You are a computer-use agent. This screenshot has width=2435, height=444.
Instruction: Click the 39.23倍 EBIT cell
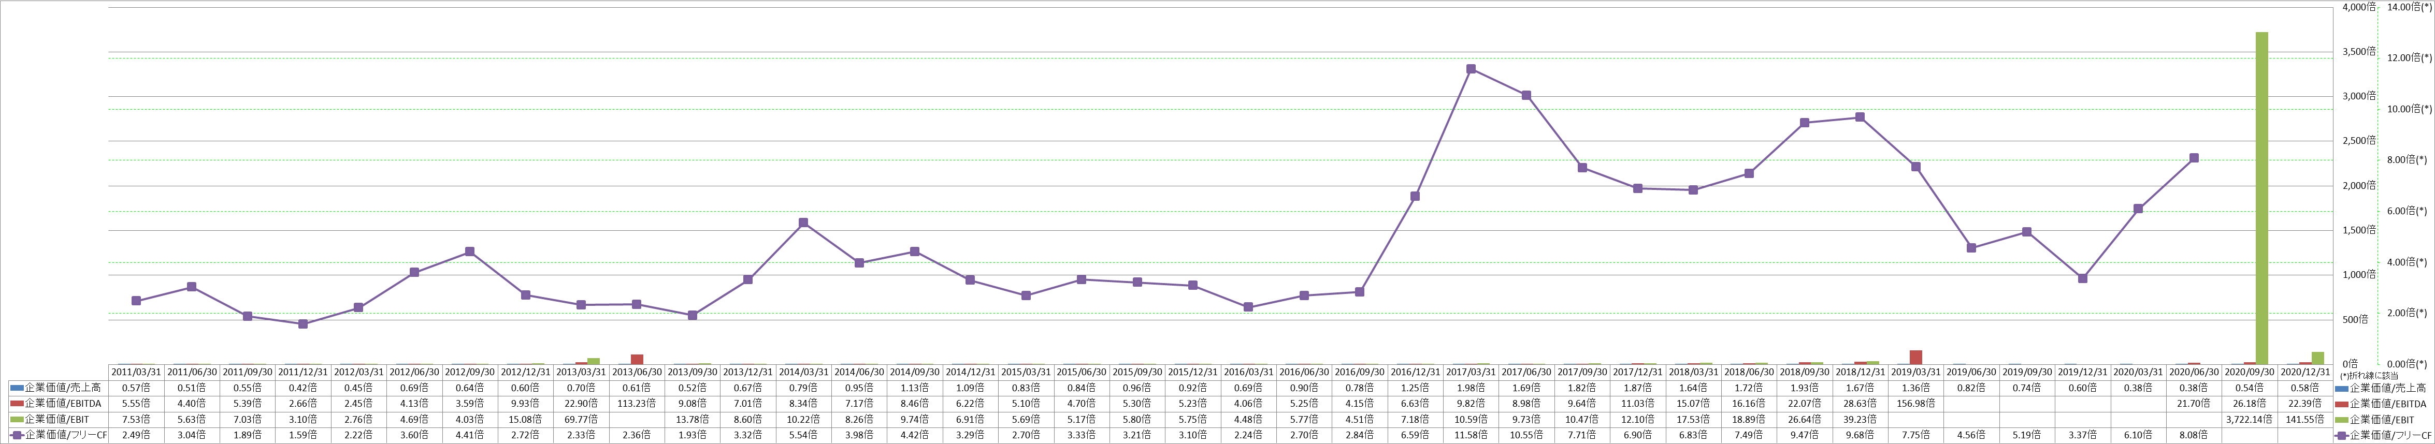[x=1860, y=420]
